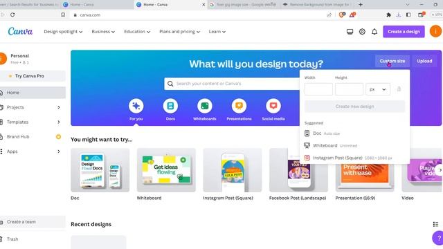Switch to the first Home - Canva tab
The width and height of the screenshot is (443, 249).
pyautogui.click(x=98, y=5)
